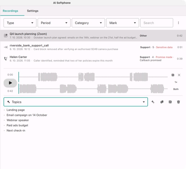Image resolution: width=186 pixels, height=169 pixels.
Task: Save the topics with the floppy disk icon
Action: tap(170, 102)
